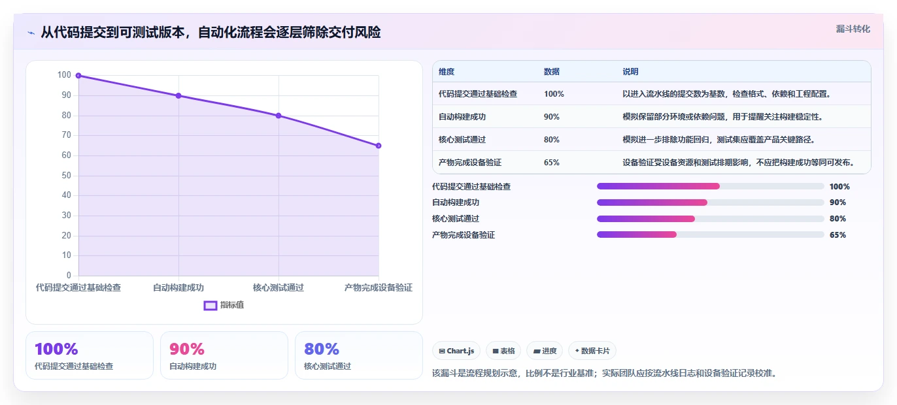Viewport: 897px width, 405px height.
Task: Click the y-axis tick label 70
Action: 66,135
